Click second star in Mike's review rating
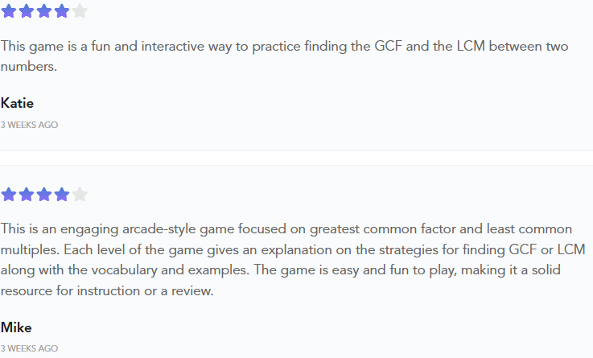593x358 pixels. click(27, 195)
